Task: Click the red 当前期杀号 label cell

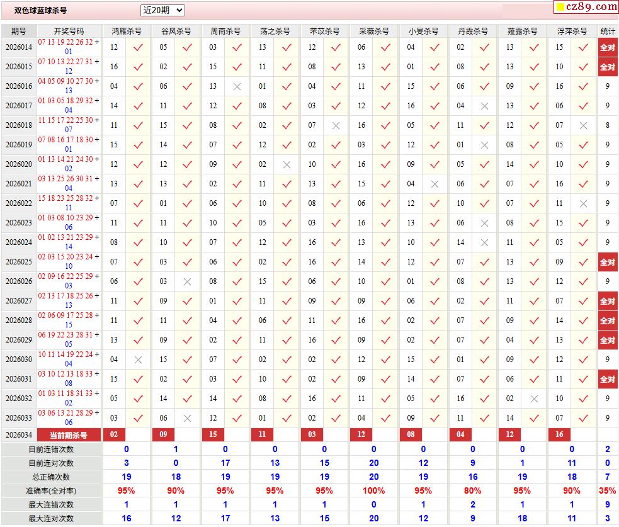Action: point(69,434)
